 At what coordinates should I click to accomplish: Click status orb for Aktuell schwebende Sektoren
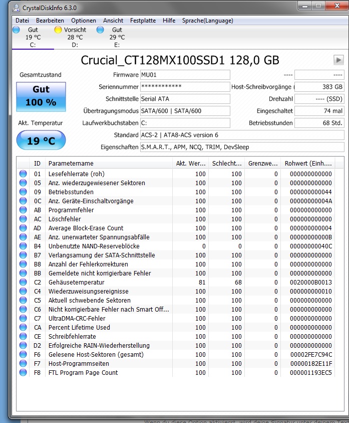coord(23,300)
